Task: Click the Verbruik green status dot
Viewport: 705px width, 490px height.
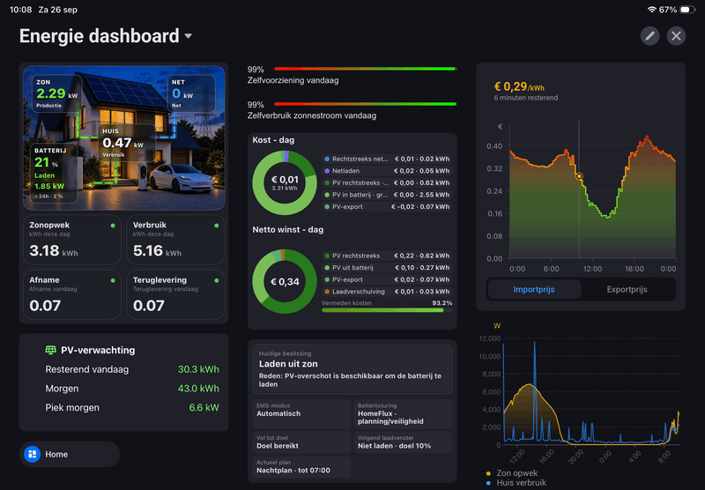Action: tap(217, 226)
